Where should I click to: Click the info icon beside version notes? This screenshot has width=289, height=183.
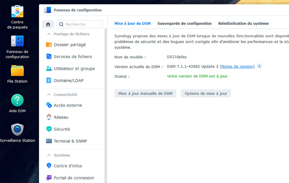pos(259,66)
